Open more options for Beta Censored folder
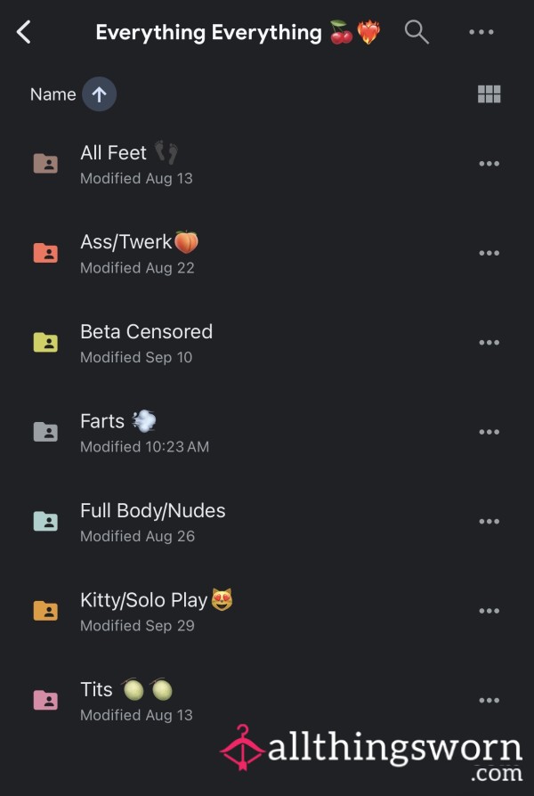Image resolution: width=534 pixels, height=796 pixels. [x=489, y=343]
